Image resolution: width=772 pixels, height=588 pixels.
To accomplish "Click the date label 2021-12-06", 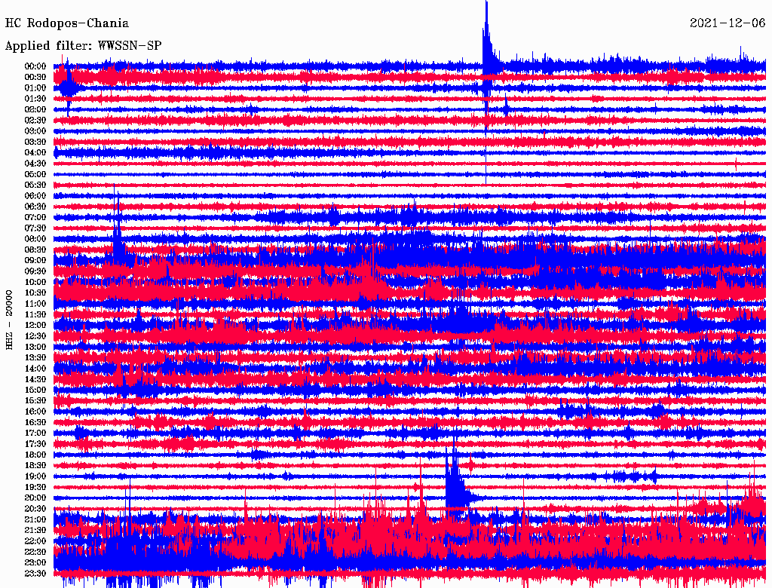I will pos(728,23).
